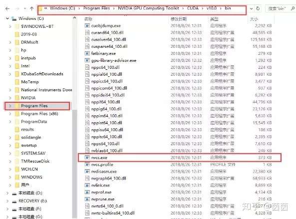Click the results folder icon

pyautogui.click(x=17, y=130)
